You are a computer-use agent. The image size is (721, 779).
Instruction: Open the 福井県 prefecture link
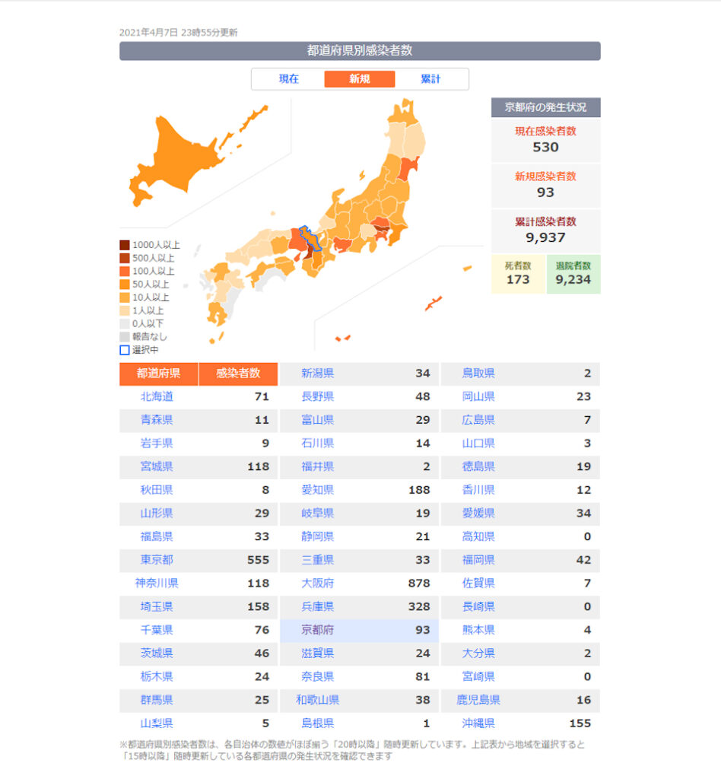(318, 466)
